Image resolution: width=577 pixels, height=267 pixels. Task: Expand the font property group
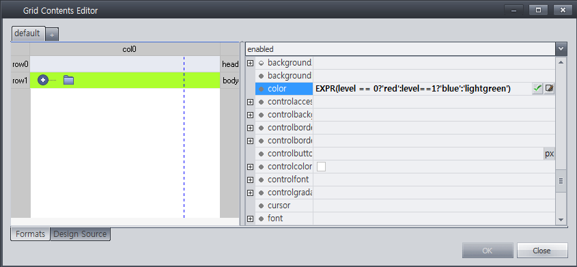[x=250, y=219]
